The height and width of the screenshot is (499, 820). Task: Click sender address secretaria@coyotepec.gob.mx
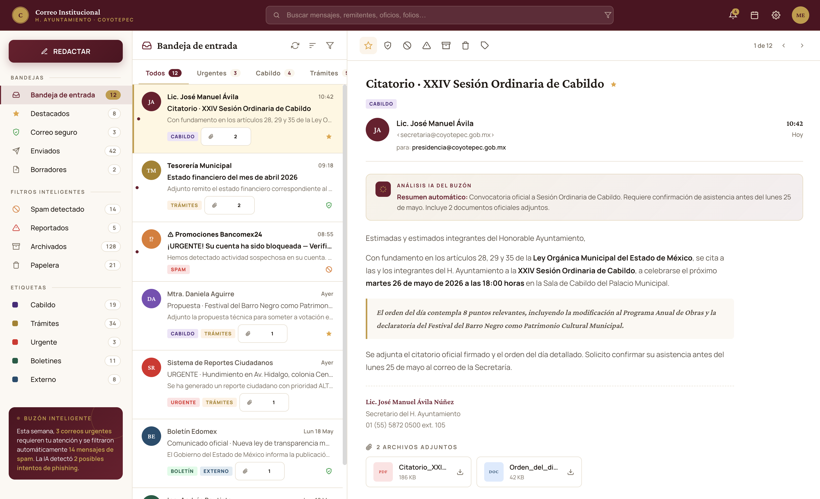(x=445, y=135)
